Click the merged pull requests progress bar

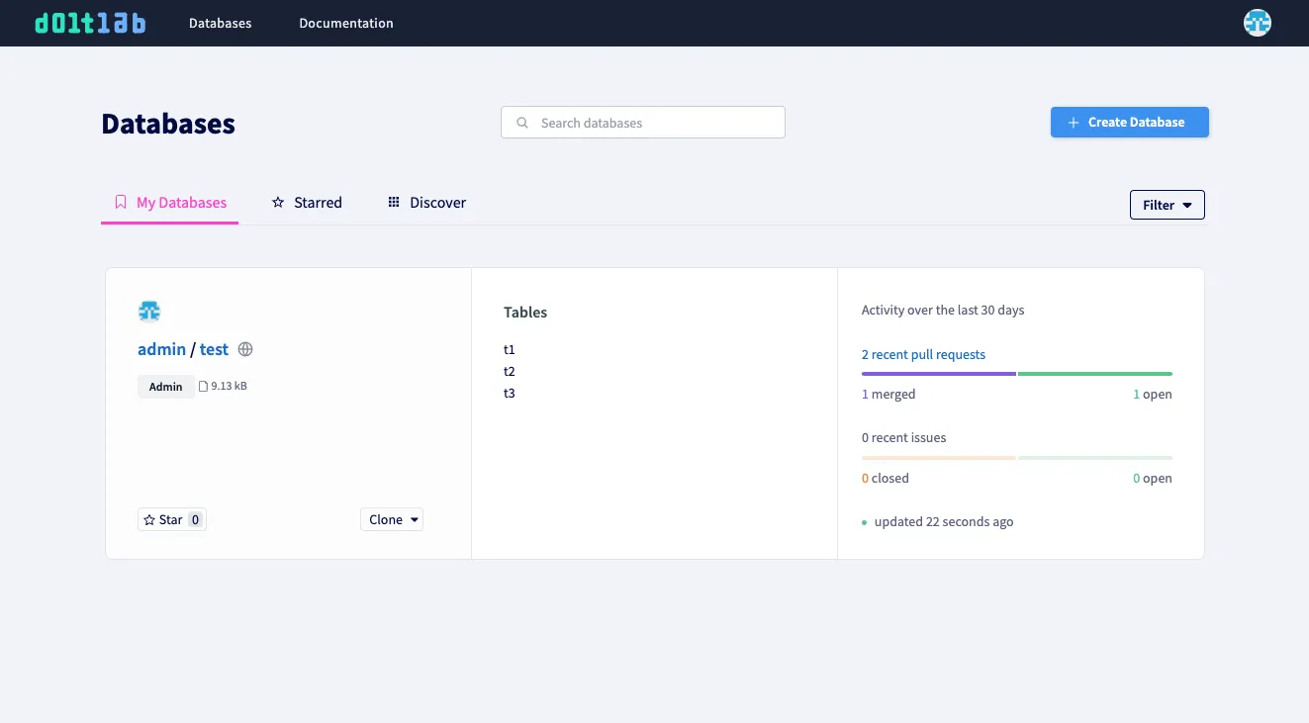click(938, 374)
